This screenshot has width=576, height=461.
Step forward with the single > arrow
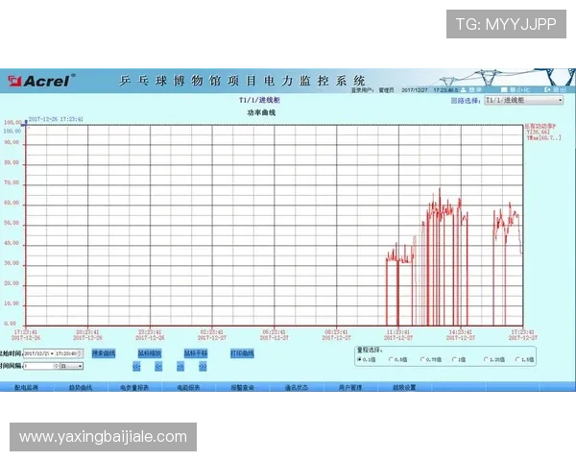click(180, 366)
